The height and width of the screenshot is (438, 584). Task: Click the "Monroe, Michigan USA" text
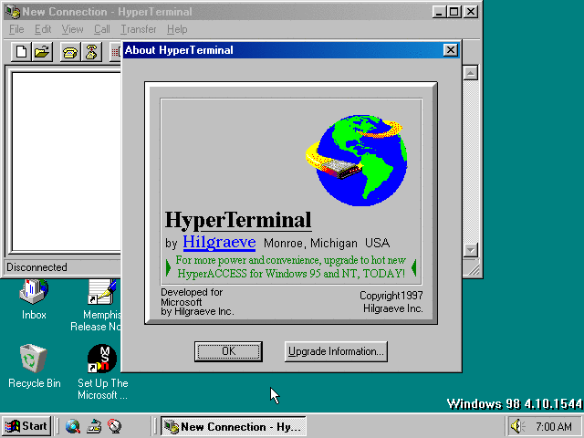pos(327,244)
